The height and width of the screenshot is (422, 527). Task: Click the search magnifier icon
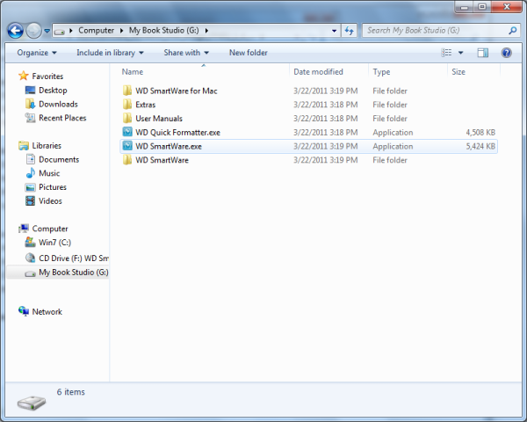click(x=512, y=31)
